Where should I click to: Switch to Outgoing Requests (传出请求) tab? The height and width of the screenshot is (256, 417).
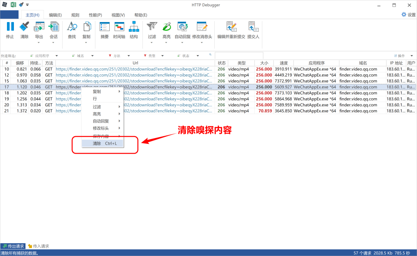pyautogui.click(x=13, y=246)
